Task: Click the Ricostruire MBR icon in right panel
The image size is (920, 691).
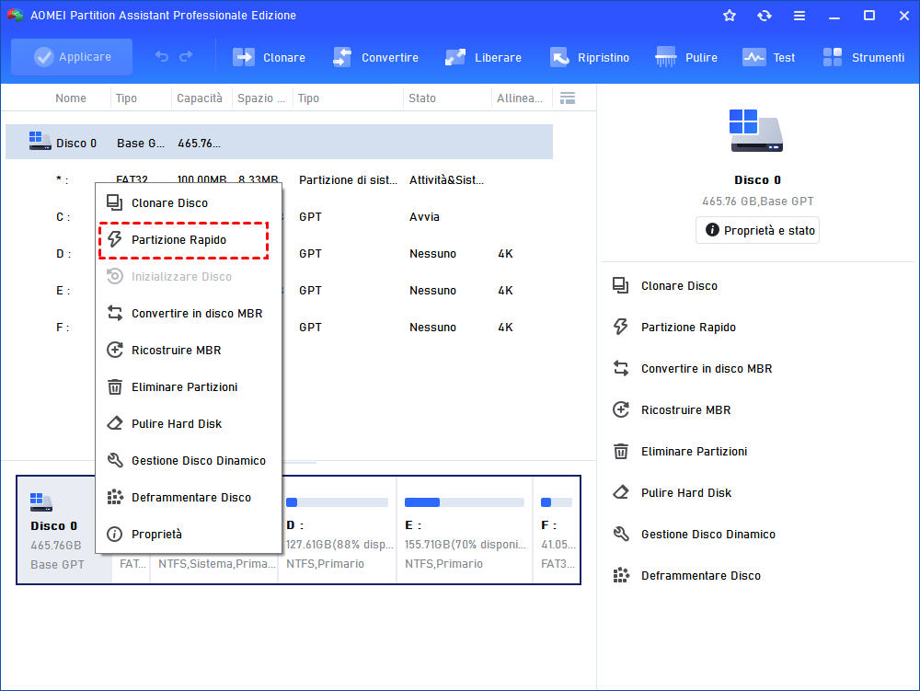Action: (621, 409)
